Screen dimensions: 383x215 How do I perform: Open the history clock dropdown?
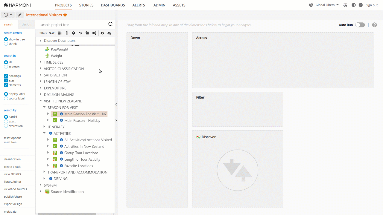[8, 15]
